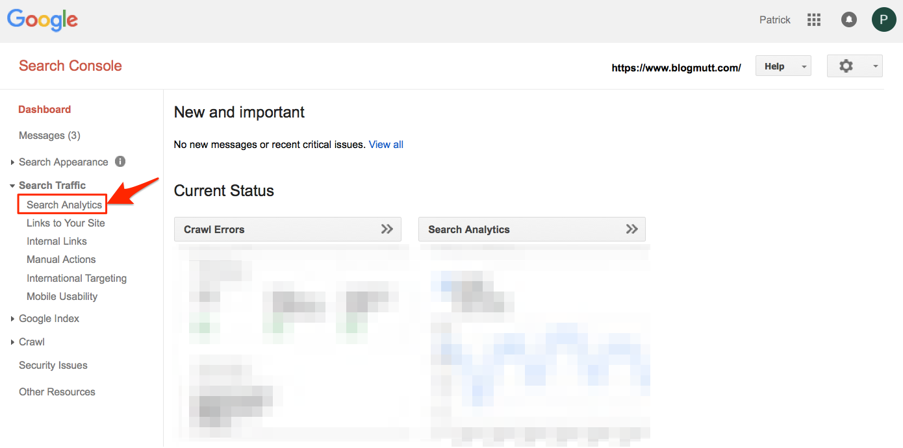The image size is (903, 448).
Task: Click the https://www.blogmutt.com/ site URL
Action: pos(676,67)
